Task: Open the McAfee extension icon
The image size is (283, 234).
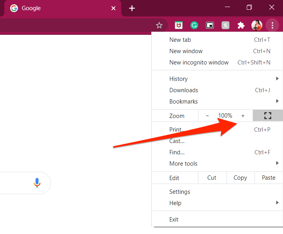Action: pos(179,25)
